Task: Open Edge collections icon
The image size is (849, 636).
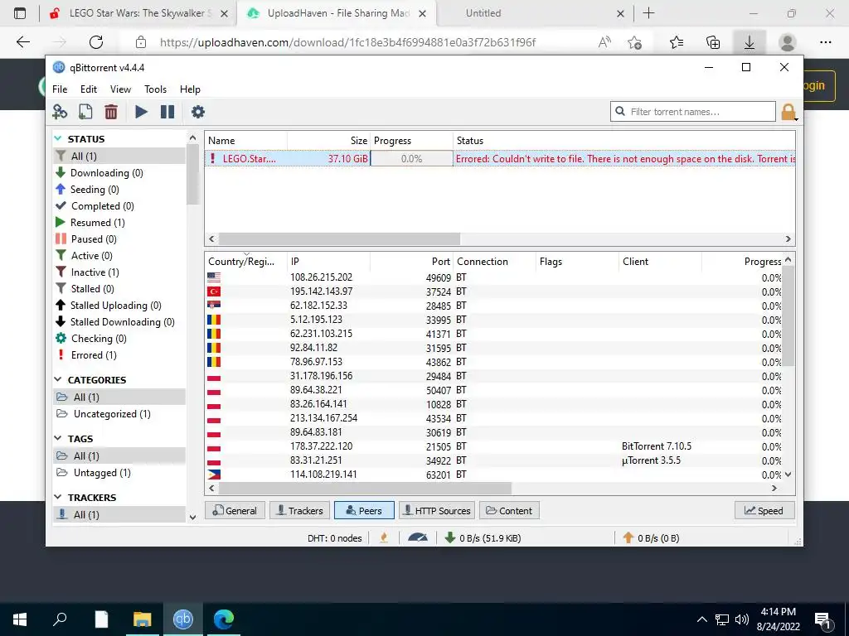Action: tap(713, 42)
